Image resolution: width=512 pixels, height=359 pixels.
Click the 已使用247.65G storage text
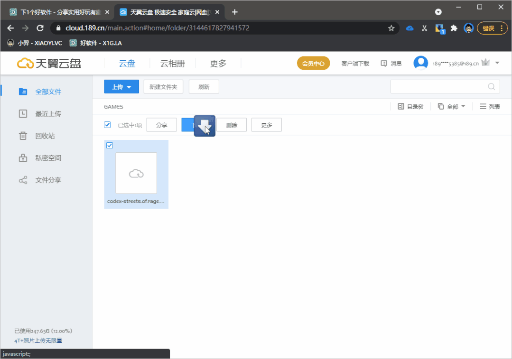click(43, 331)
